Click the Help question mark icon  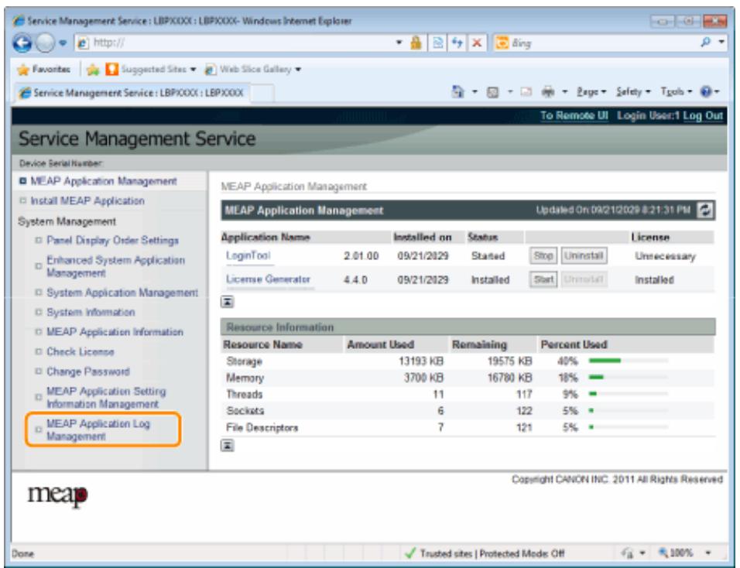[x=706, y=91]
